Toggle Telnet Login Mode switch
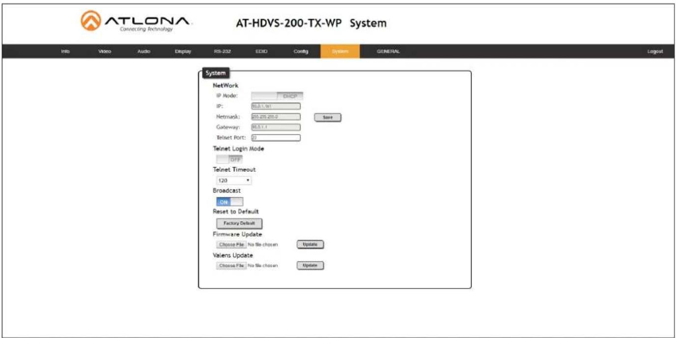The width and height of the screenshot is (676, 338). (229, 159)
